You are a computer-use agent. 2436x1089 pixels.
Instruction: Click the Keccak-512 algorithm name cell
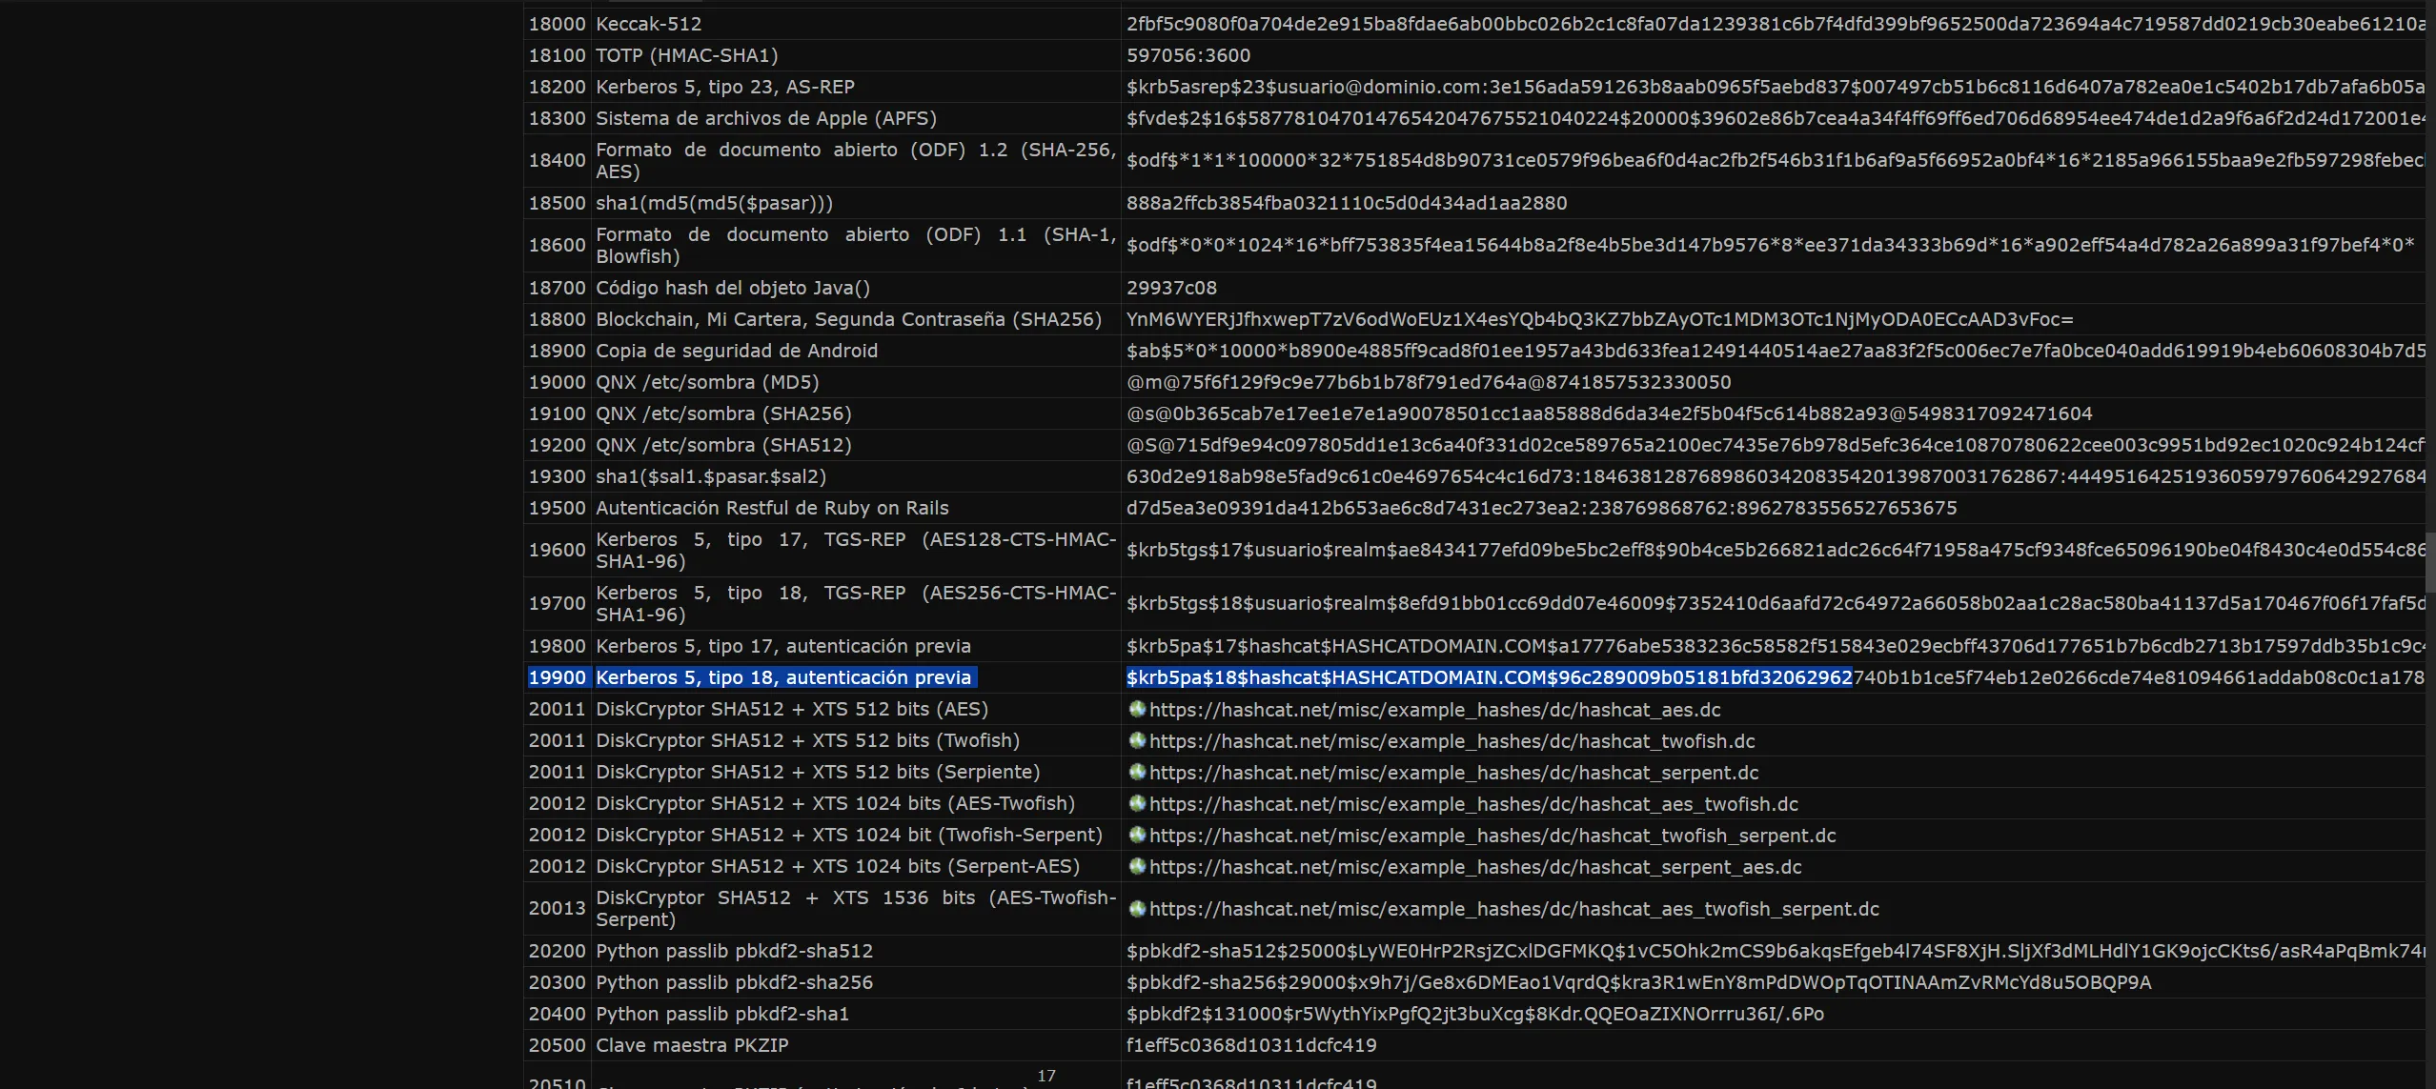click(649, 24)
